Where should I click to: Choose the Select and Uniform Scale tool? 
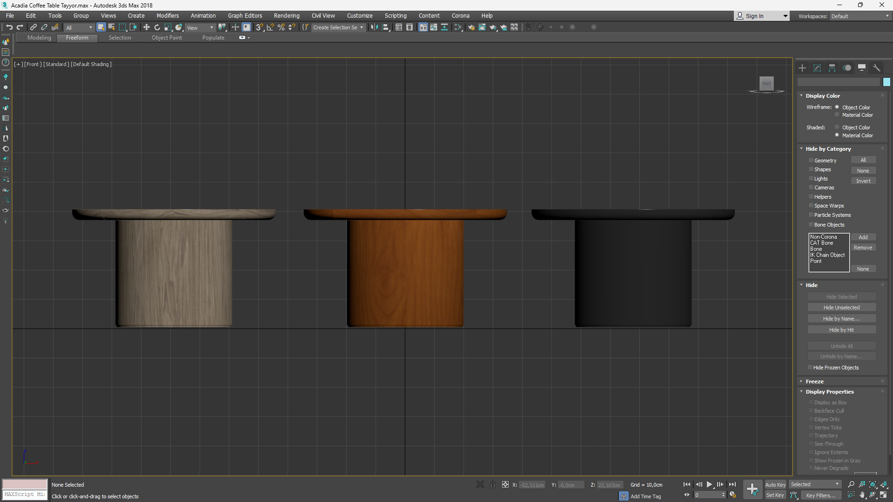pos(168,27)
